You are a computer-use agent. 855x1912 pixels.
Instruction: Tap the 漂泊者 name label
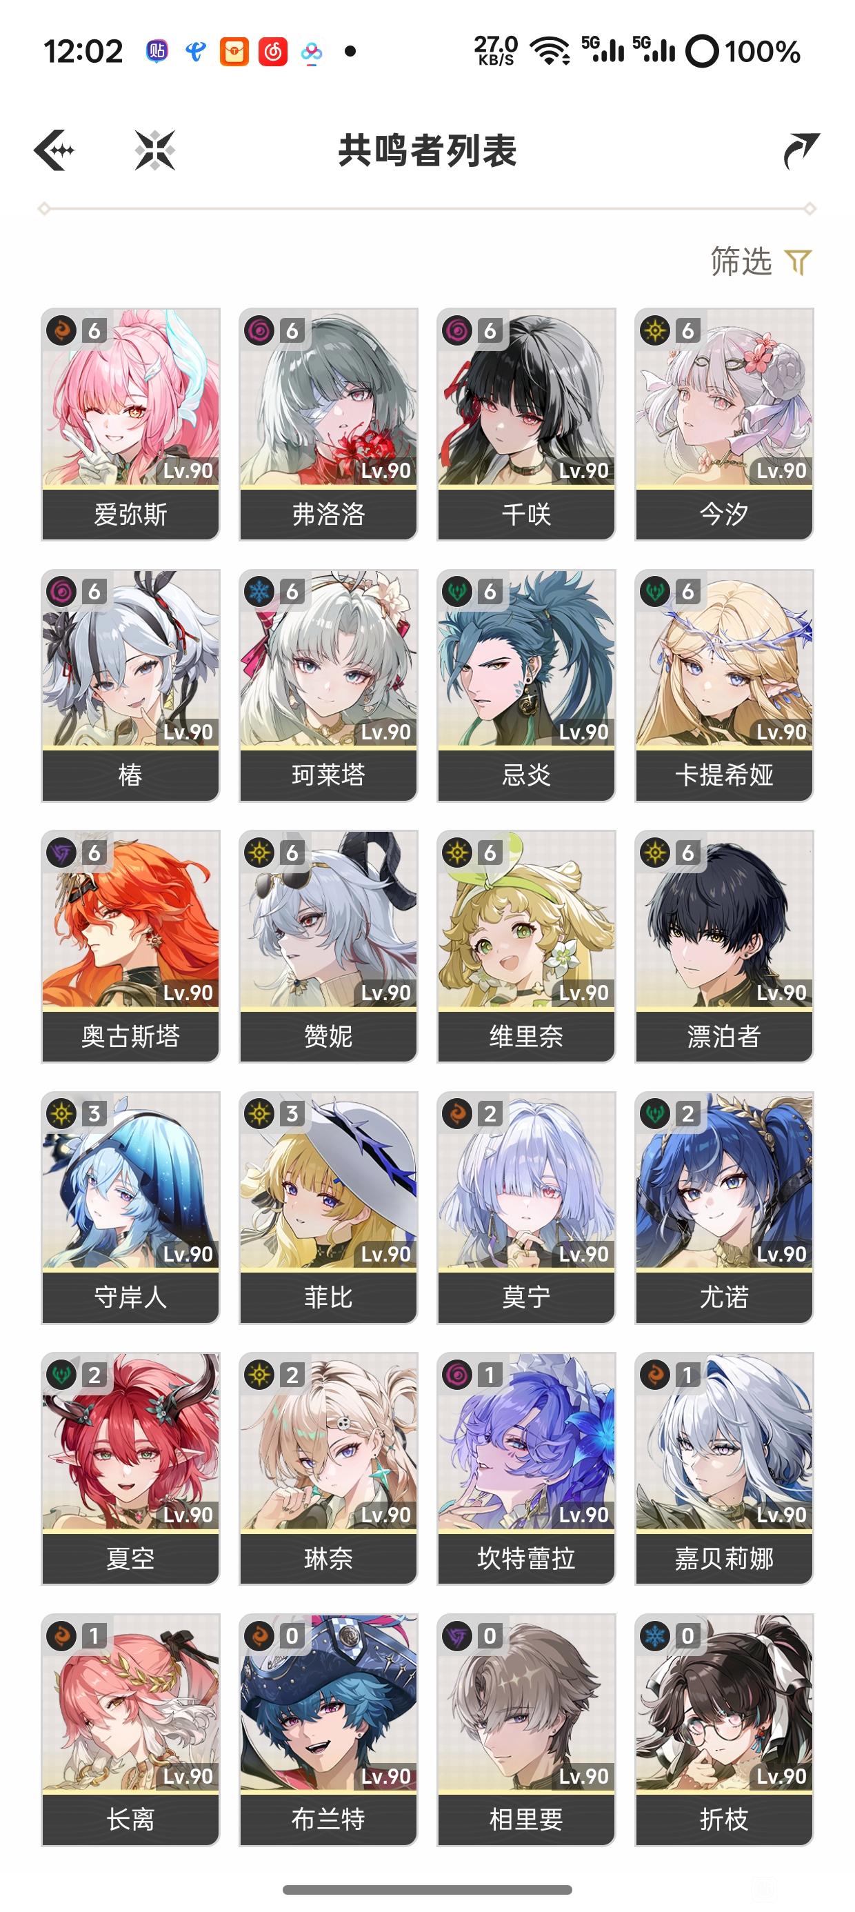coord(725,1036)
